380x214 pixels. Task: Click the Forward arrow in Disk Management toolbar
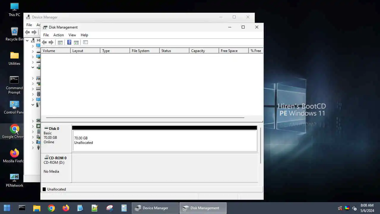coord(51,43)
